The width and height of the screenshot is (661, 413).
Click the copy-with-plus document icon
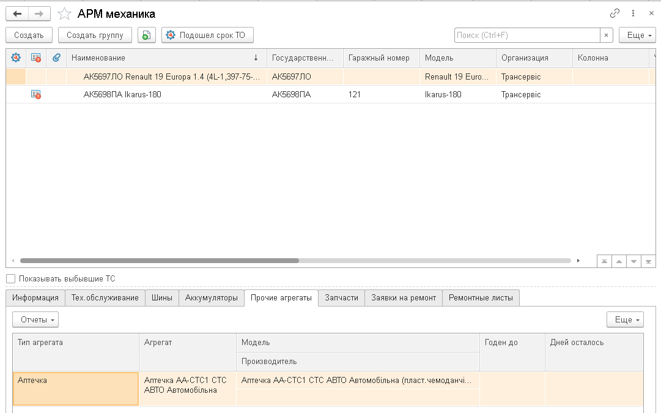click(x=147, y=35)
